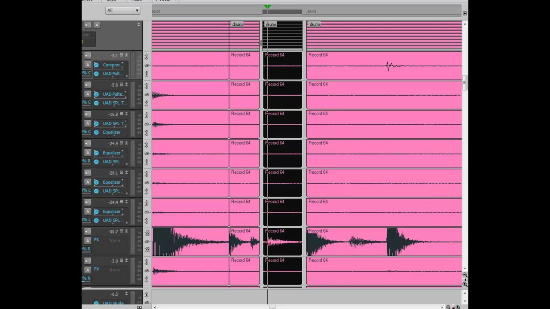Adjust the % L pan slider on the -29.1 track
Screen dimensions: 550x309
pos(86,191)
